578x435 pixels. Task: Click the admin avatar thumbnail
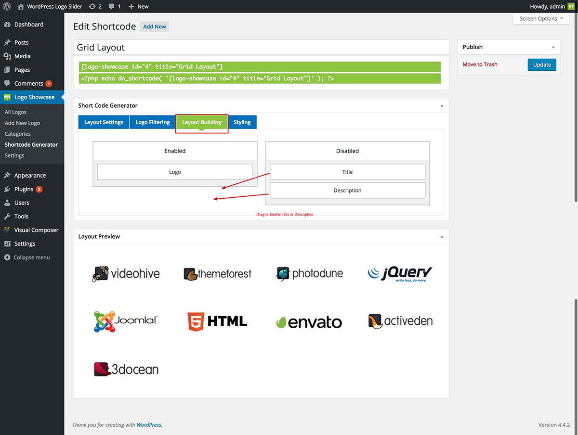coord(571,7)
